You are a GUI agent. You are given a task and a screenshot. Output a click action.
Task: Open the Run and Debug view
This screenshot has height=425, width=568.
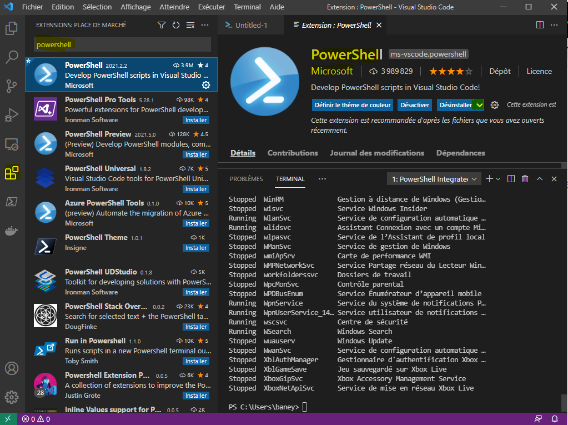click(x=12, y=115)
